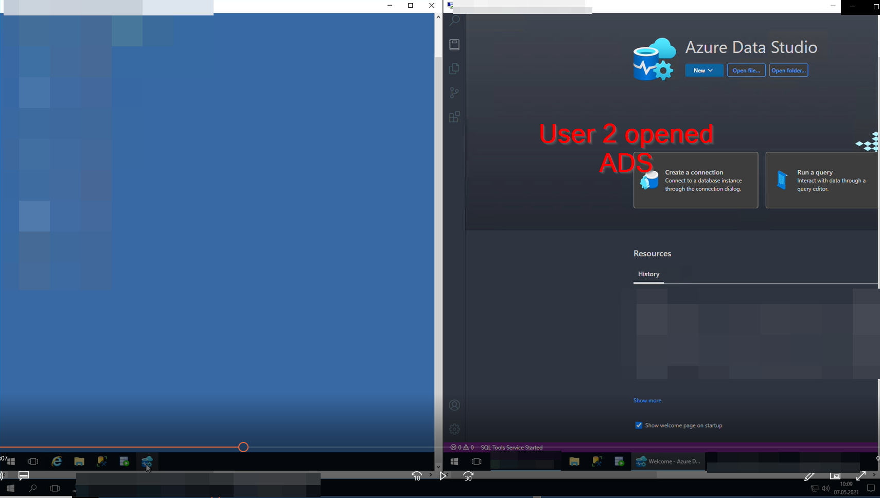Open the Extensions view icon
The image size is (880, 498).
point(454,117)
